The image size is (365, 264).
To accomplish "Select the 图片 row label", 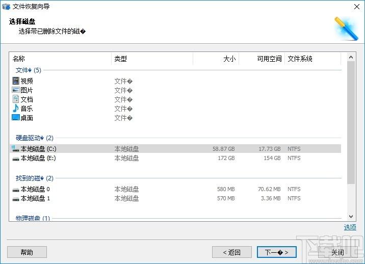I will point(27,90).
